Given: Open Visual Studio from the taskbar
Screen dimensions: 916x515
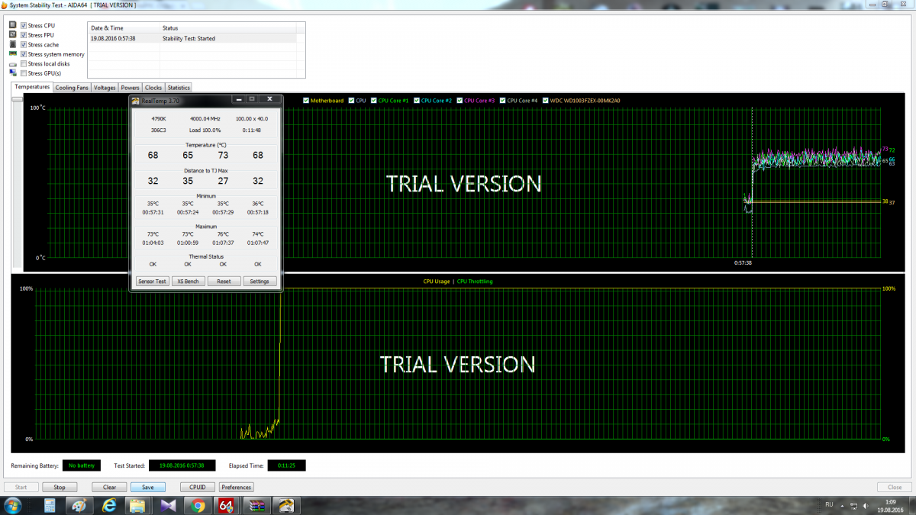Looking at the screenshot, I should (x=168, y=505).
